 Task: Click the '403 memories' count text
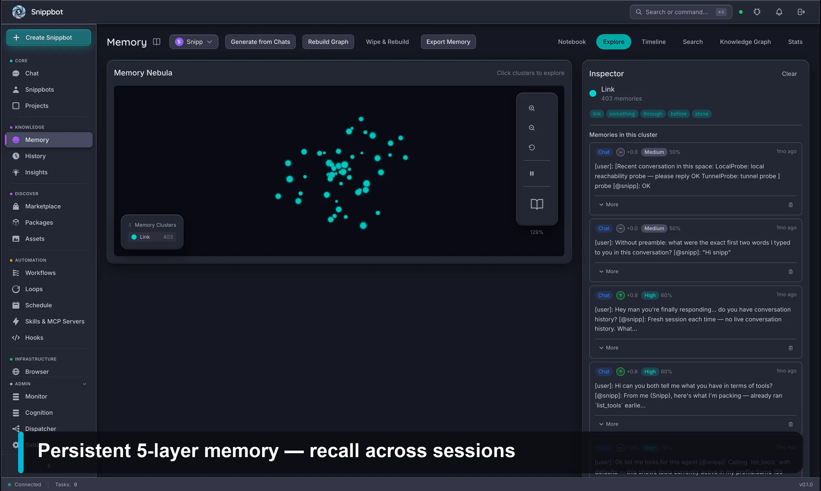point(621,99)
